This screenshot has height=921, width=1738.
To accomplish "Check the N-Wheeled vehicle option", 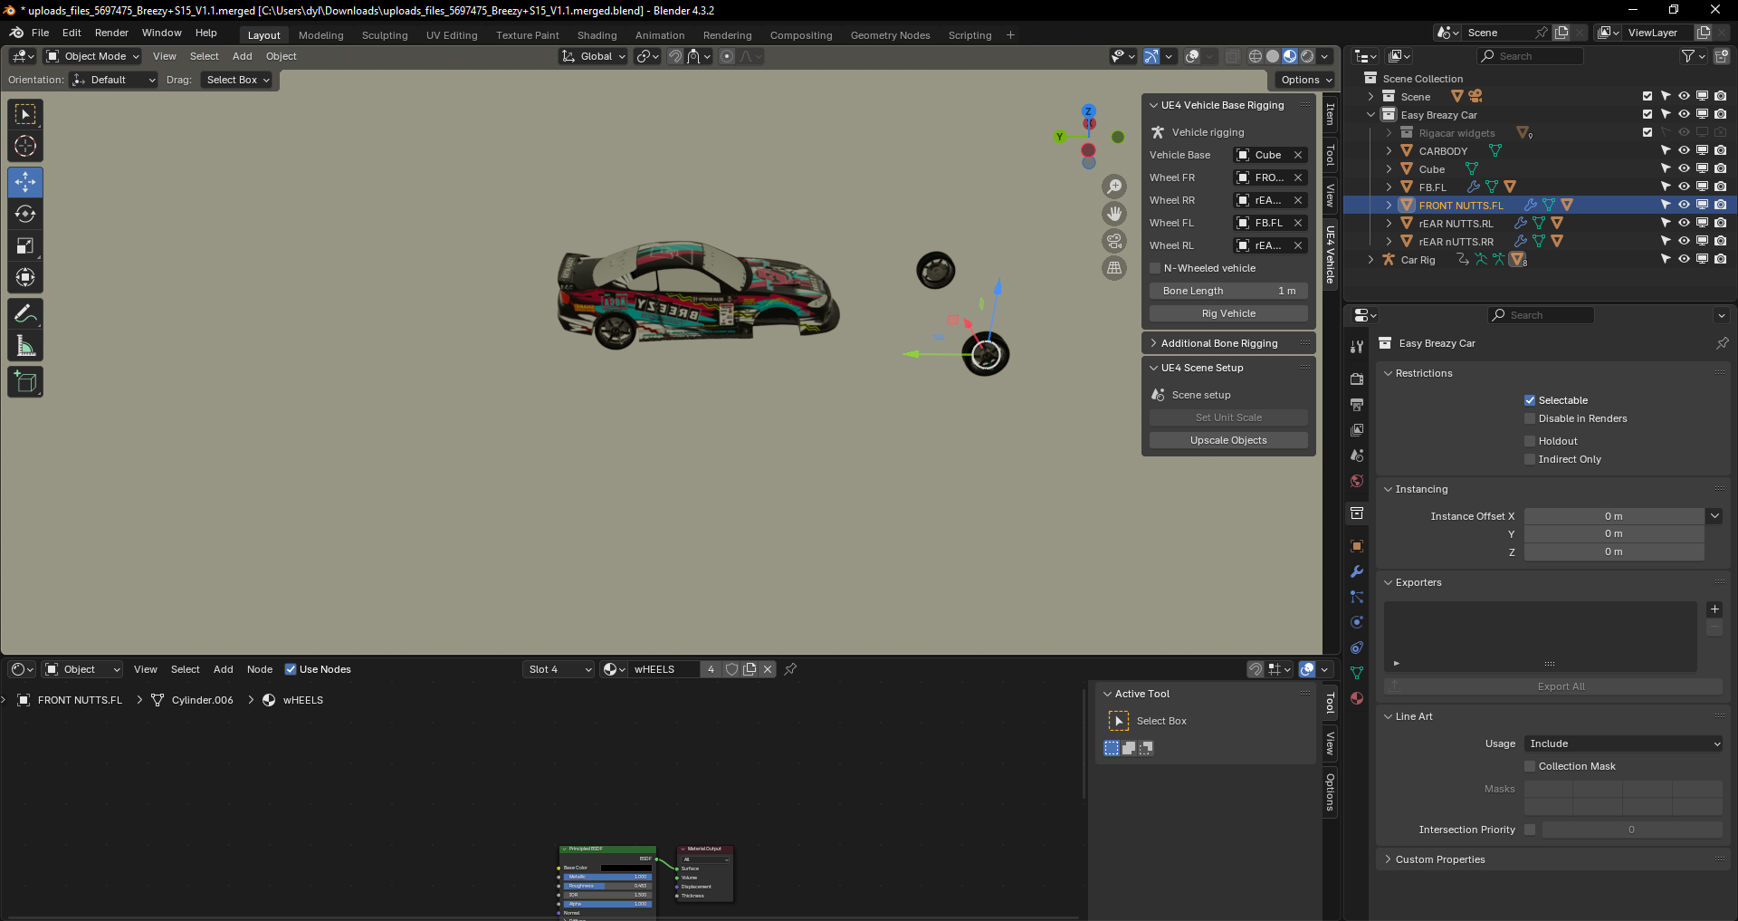I will pyautogui.click(x=1155, y=268).
